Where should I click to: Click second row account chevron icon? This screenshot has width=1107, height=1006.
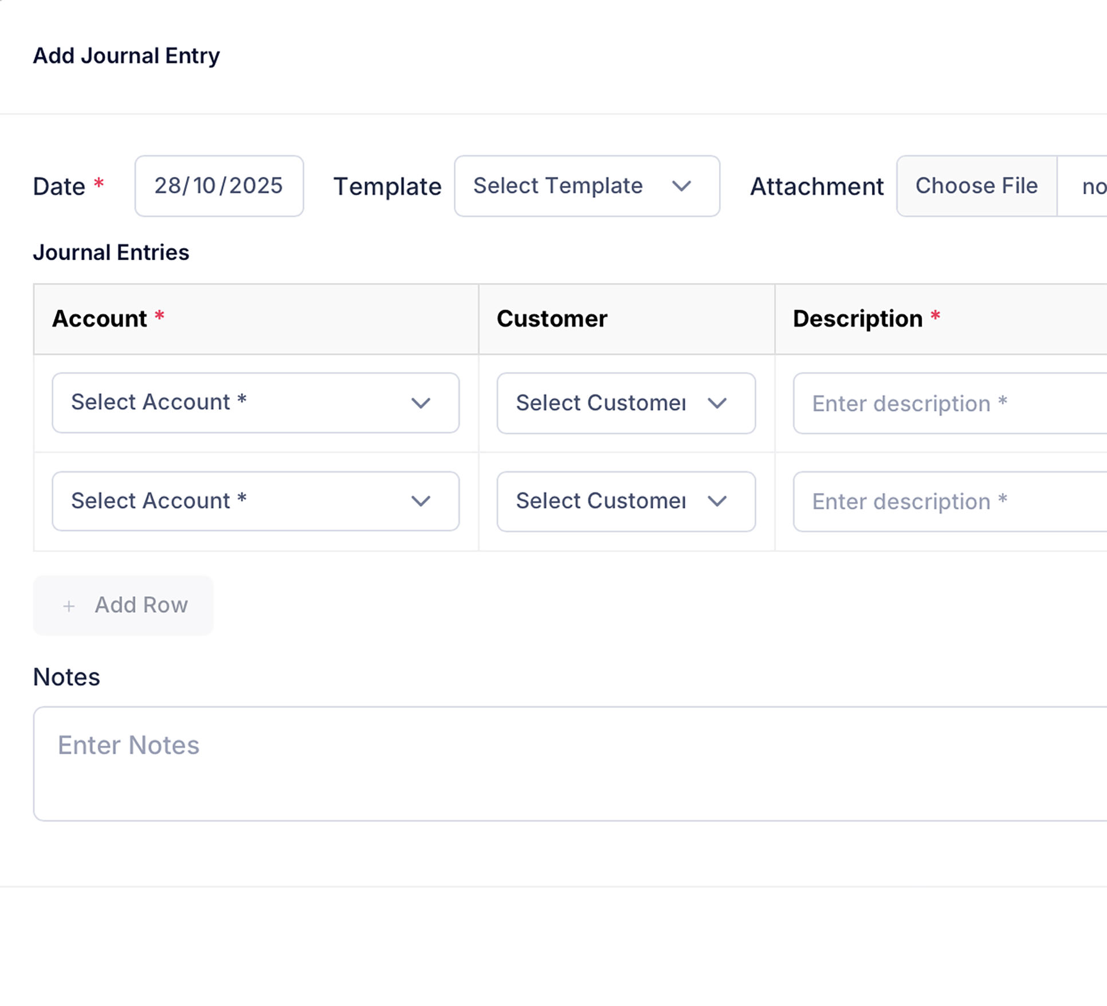[421, 501]
